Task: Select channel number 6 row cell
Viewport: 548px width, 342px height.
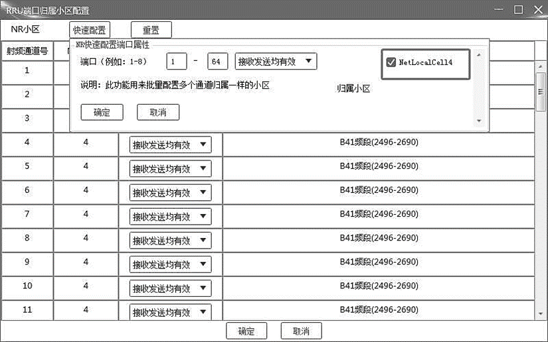Action: pyautogui.click(x=27, y=192)
